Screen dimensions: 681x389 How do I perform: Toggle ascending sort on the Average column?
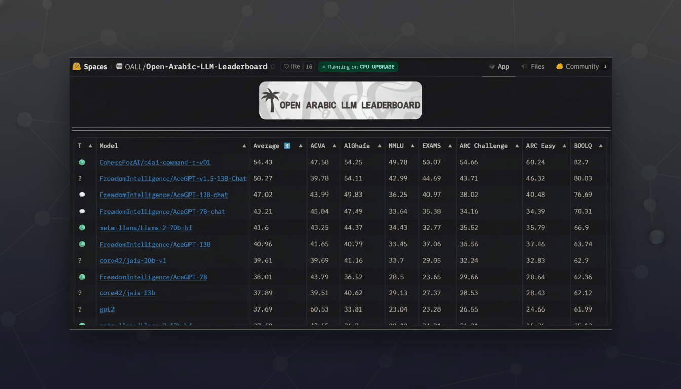tap(300, 145)
